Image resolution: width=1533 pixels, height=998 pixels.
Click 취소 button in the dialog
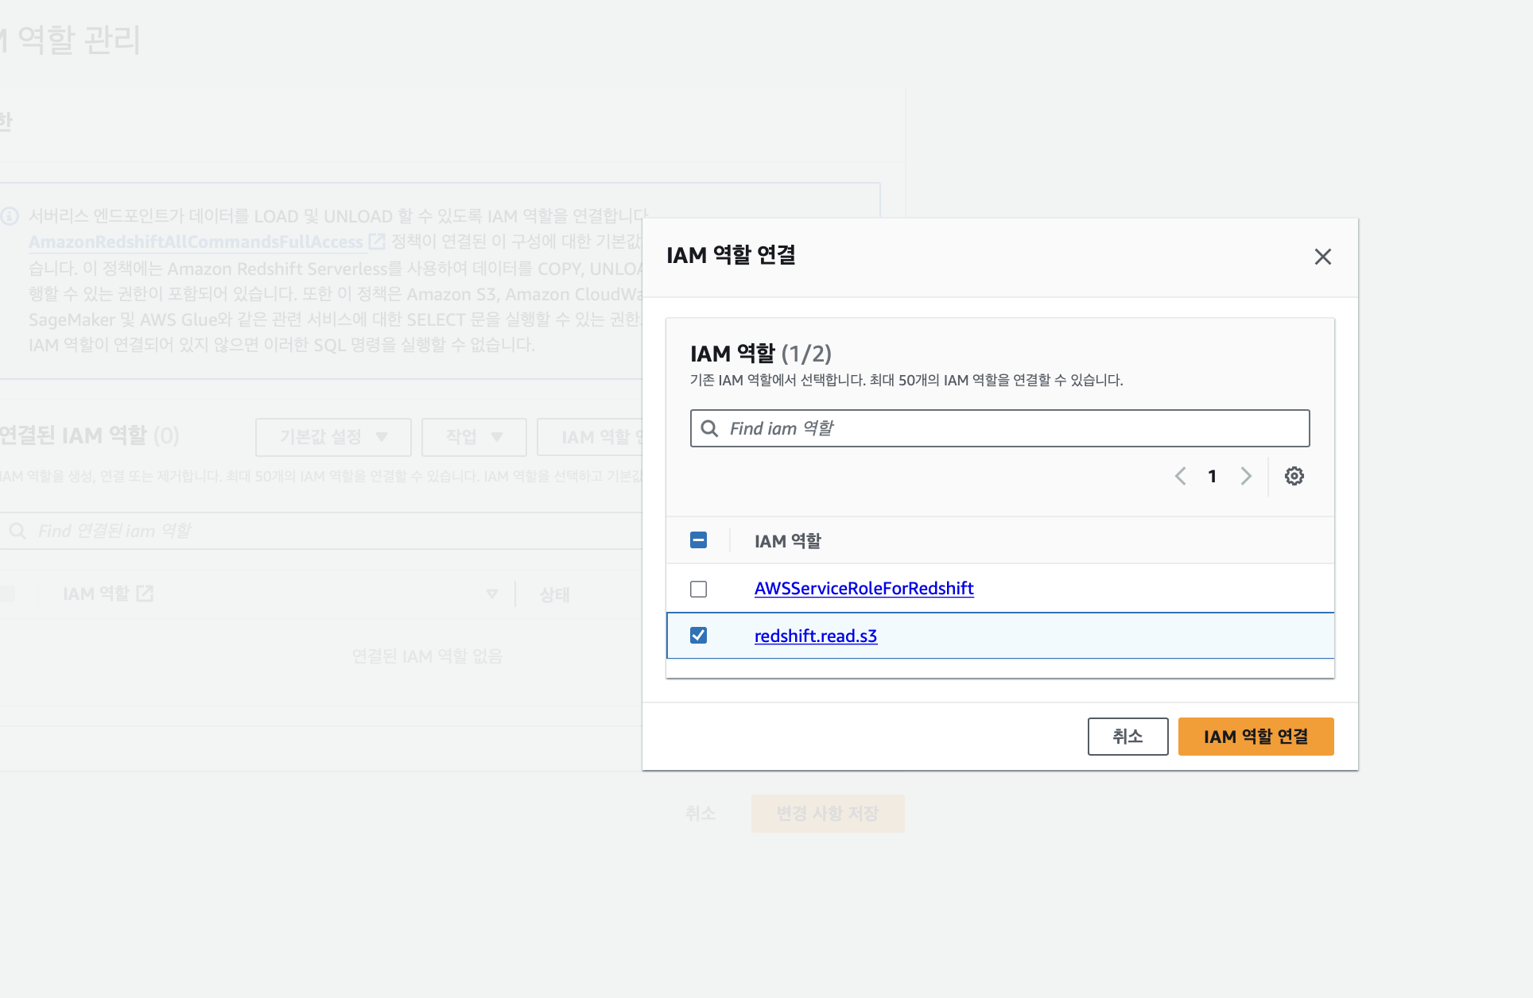(x=1127, y=737)
